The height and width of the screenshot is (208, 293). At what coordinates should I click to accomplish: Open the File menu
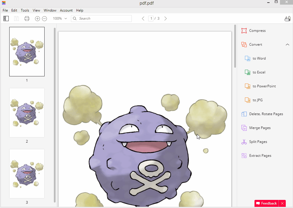coord(5,10)
